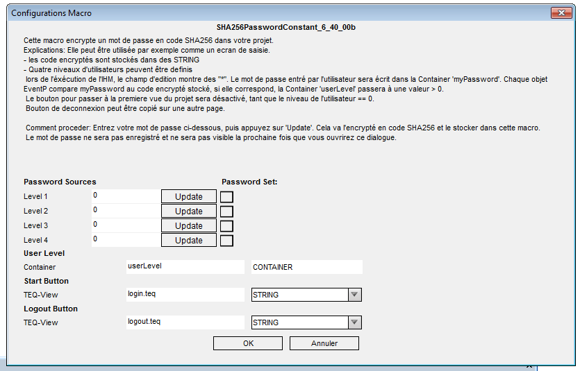Viewport: 580px width, 371px height.
Task: Close the Configurations Macro dialog window
Action: pos(561,12)
